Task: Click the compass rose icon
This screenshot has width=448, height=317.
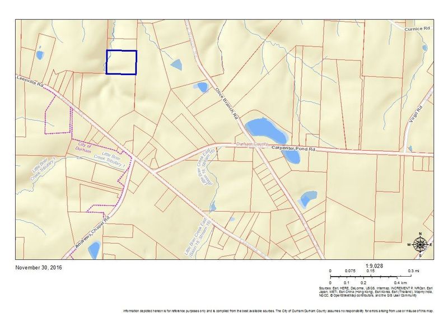Action: [x=421, y=245]
